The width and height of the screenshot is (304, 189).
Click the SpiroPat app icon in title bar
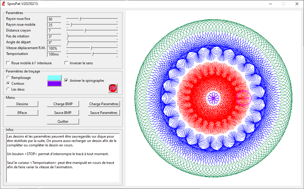pyautogui.click(x=4, y=4)
